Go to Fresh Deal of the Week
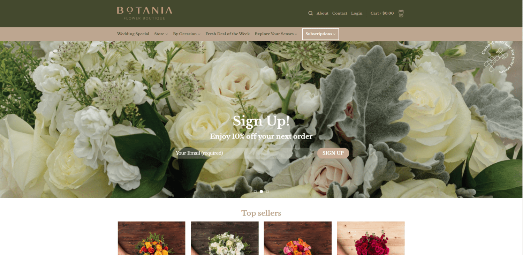The height and width of the screenshot is (255, 523). click(x=227, y=34)
